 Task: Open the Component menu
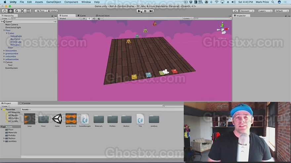[x=71, y=2]
